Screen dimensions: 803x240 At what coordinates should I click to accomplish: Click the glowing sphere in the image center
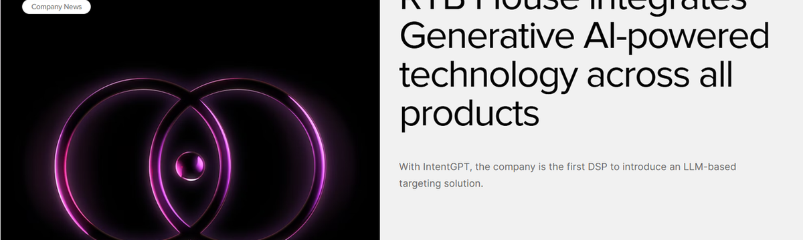[x=189, y=165]
